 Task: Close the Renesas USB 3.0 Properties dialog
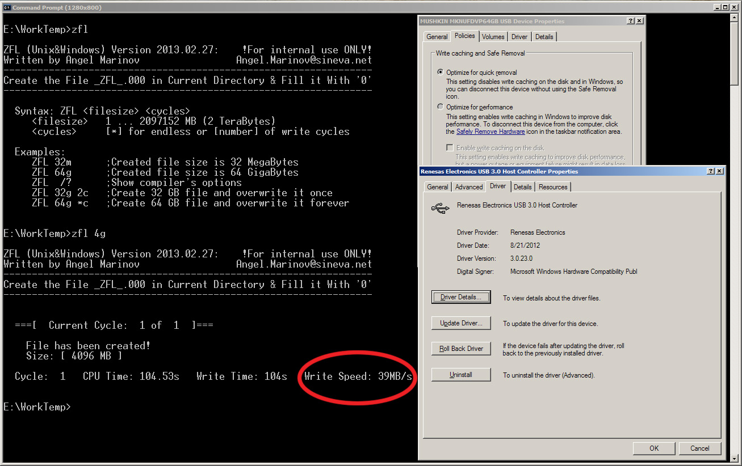(719, 171)
